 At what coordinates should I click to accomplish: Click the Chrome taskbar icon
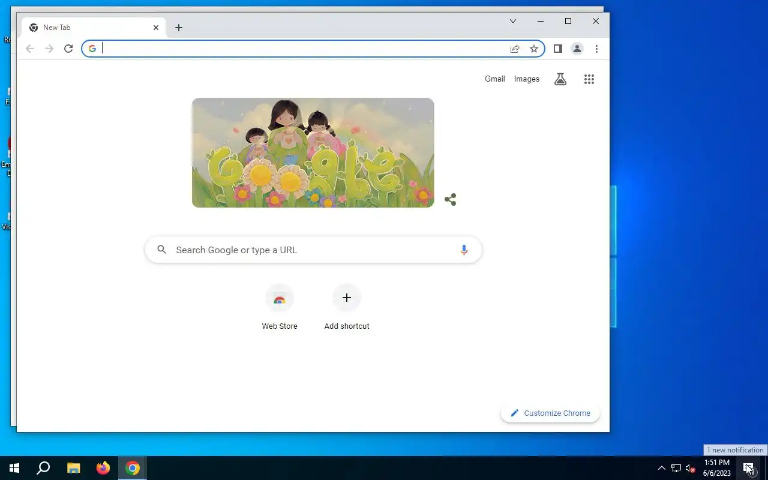[133, 468]
